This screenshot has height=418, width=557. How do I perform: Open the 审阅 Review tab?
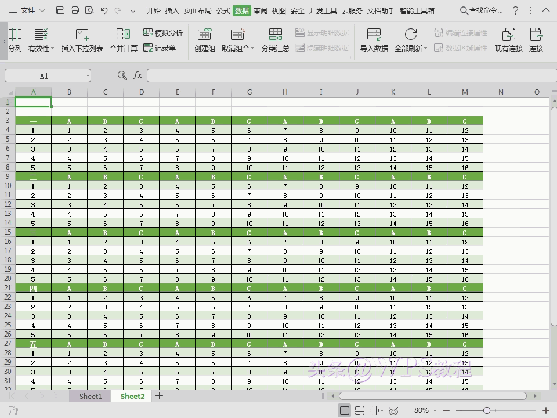(x=261, y=10)
